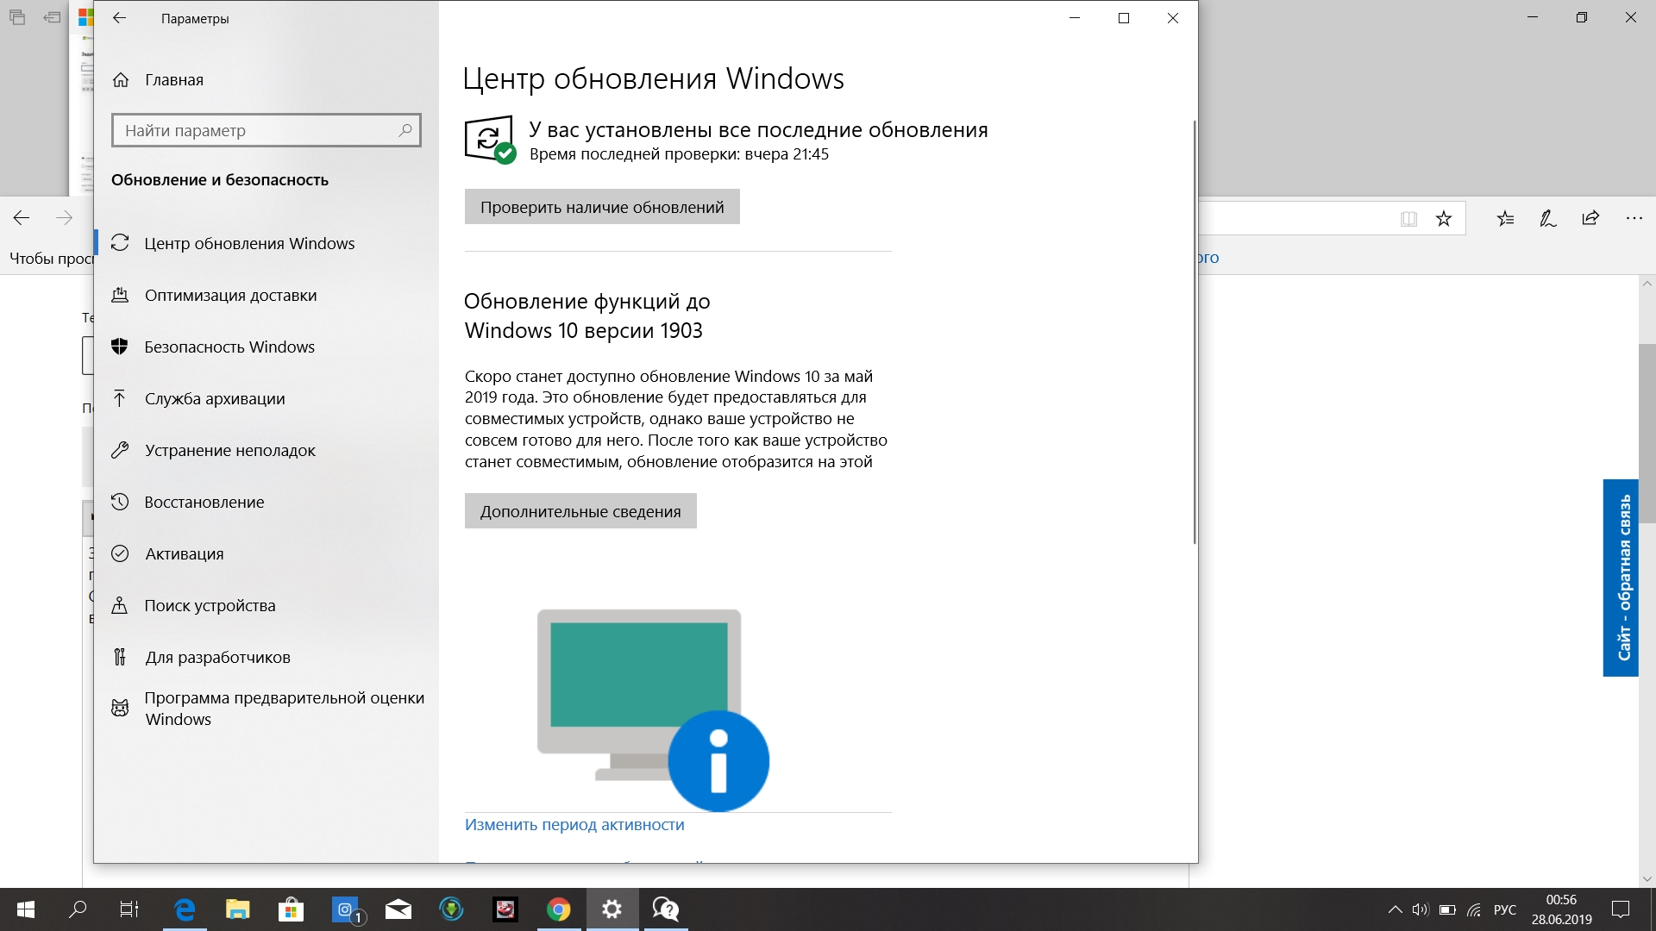The height and width of the screenshot is (931, 1656).
Task: Open Action Center notifications icon
Action: point(1621,909)
